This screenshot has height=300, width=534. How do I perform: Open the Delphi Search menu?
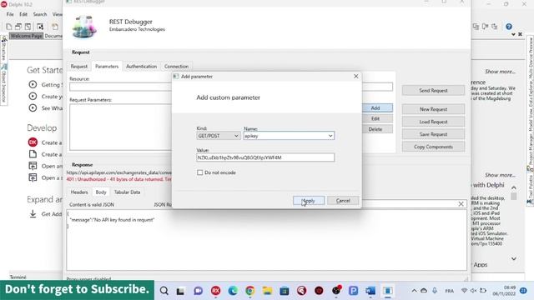coord(40,14)
